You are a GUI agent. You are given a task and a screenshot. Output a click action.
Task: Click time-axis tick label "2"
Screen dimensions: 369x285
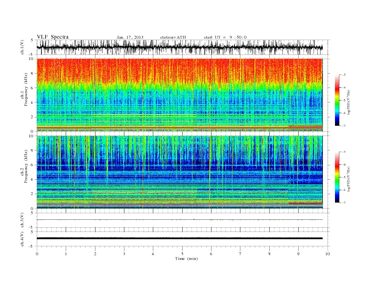tap(95, 254)
